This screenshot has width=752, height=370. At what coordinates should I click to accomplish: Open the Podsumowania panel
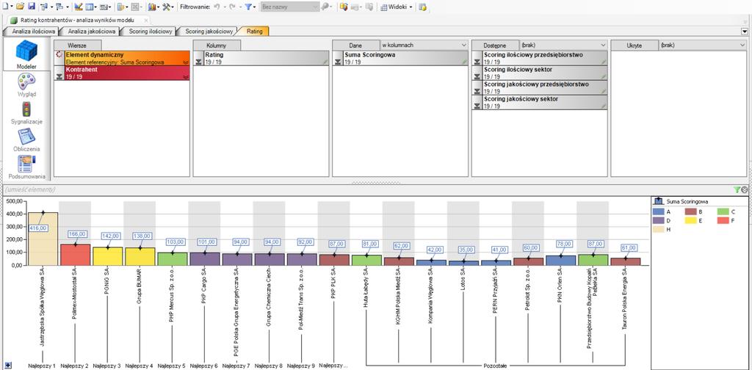click(x=26, y=167)
